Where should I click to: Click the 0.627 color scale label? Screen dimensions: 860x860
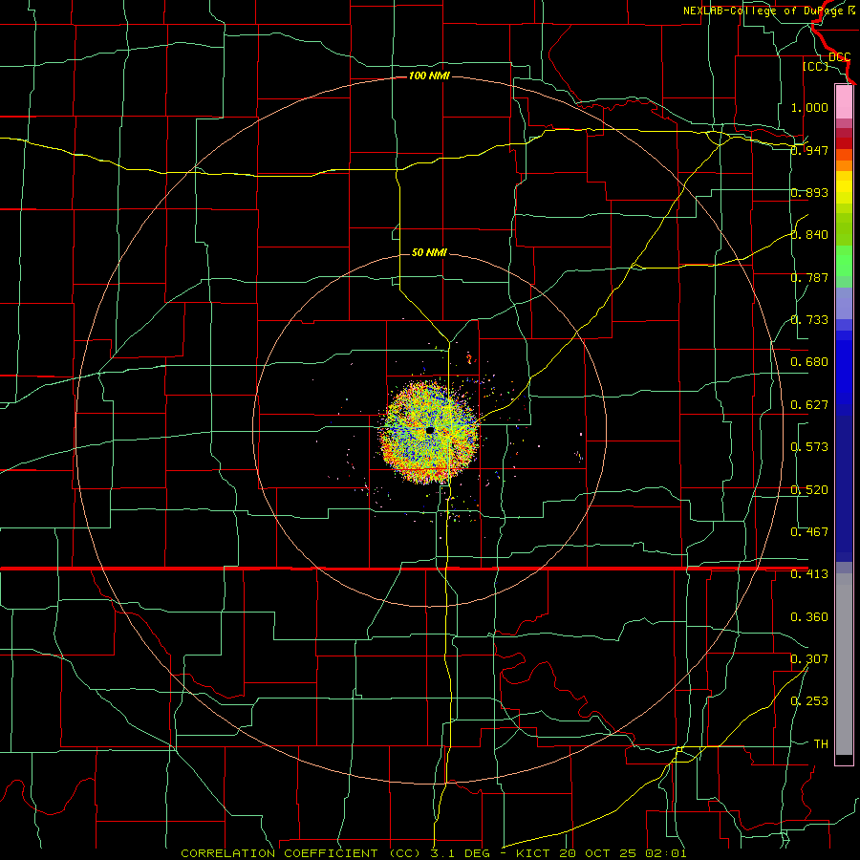click(809, 405)
